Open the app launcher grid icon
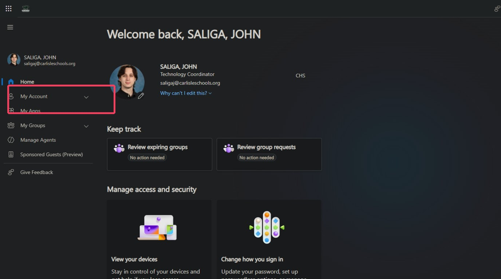 [8, 8]
